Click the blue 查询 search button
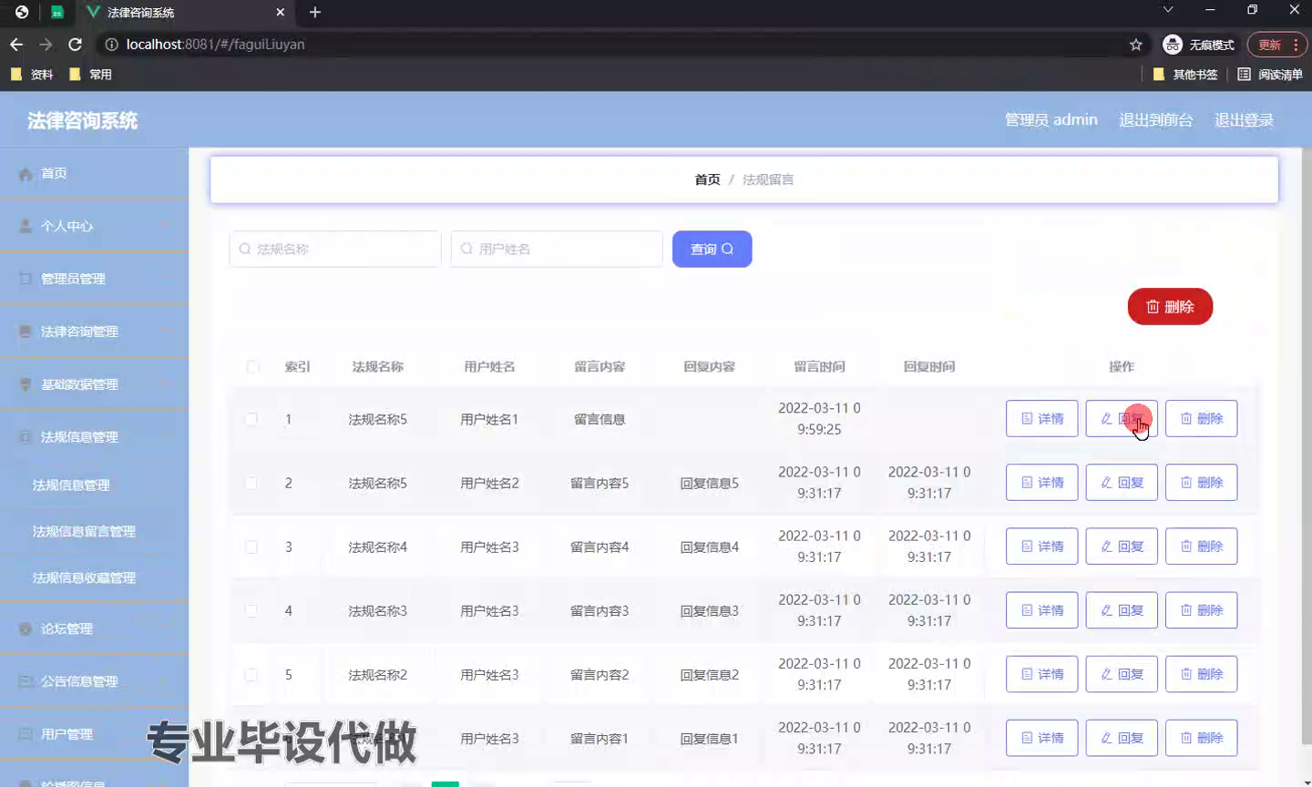 (712, 249)
